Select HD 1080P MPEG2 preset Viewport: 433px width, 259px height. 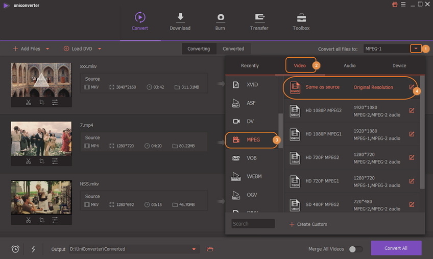pyautogui.click(x=352, y=111)
